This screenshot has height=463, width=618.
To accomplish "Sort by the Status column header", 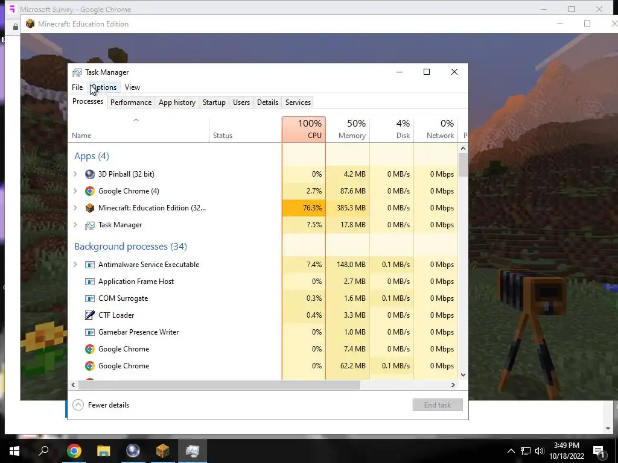I will tap(246, 130).
